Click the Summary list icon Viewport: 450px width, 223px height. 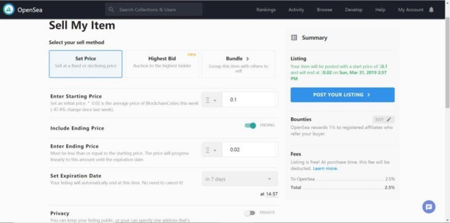point(294,38)
